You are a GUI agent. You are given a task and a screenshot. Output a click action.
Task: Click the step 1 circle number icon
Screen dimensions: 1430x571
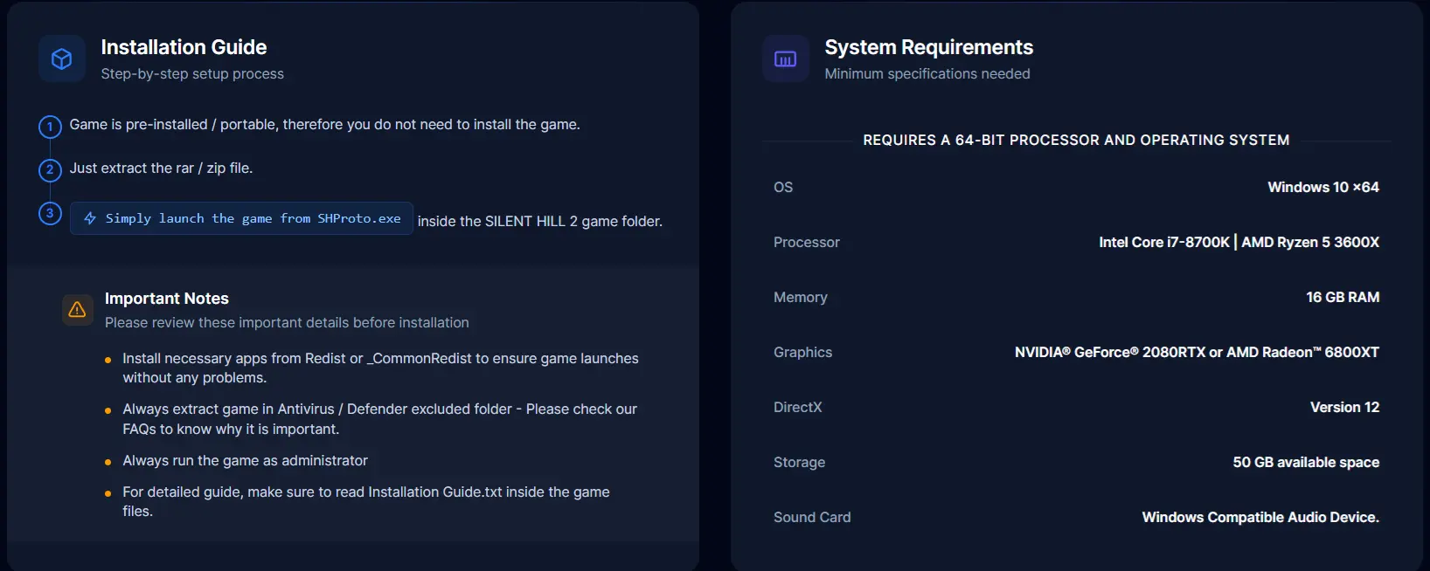(x=50, y=127)
